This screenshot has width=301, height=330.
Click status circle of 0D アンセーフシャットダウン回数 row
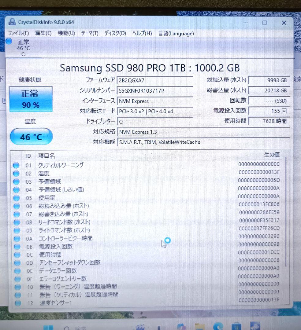point(17,263)
